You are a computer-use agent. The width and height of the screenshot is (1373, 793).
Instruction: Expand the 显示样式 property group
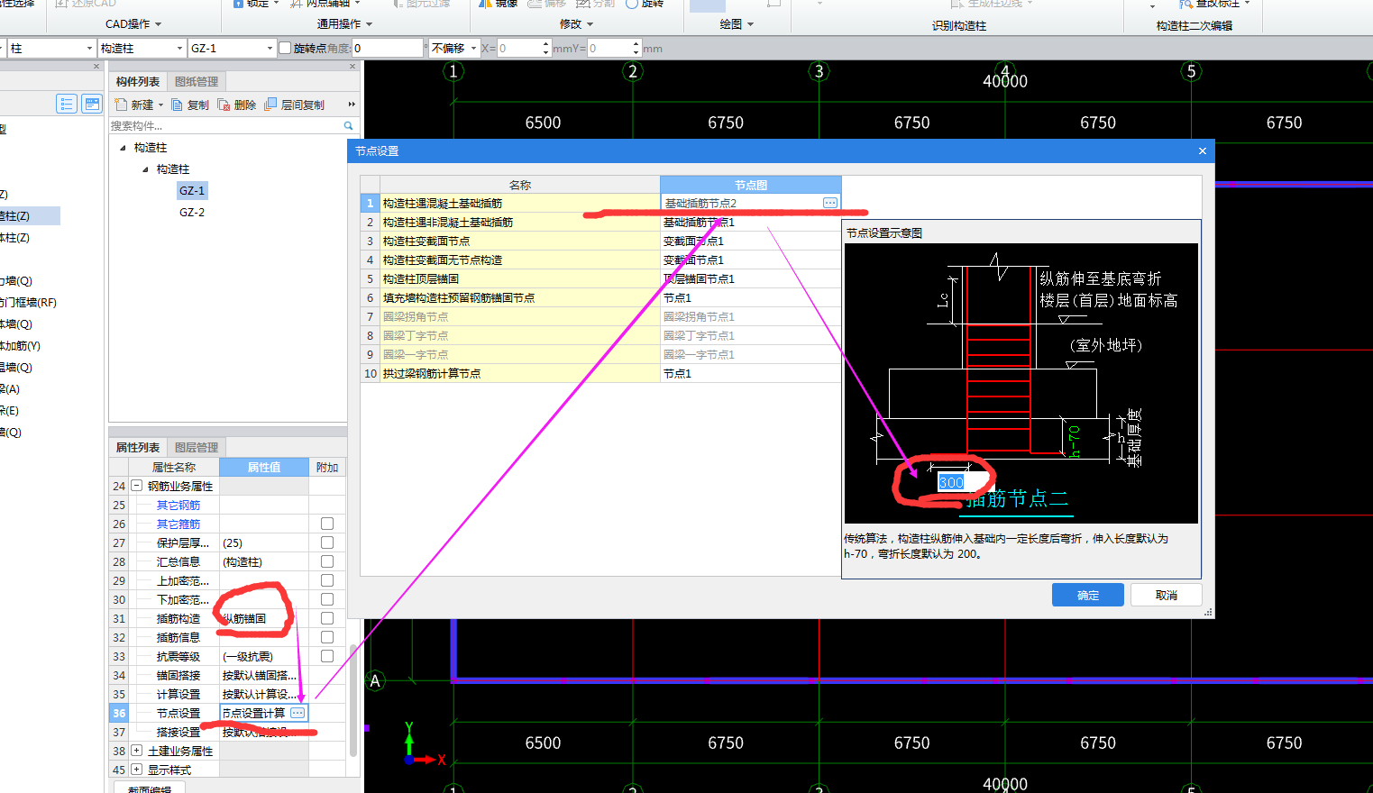(137, 770)
